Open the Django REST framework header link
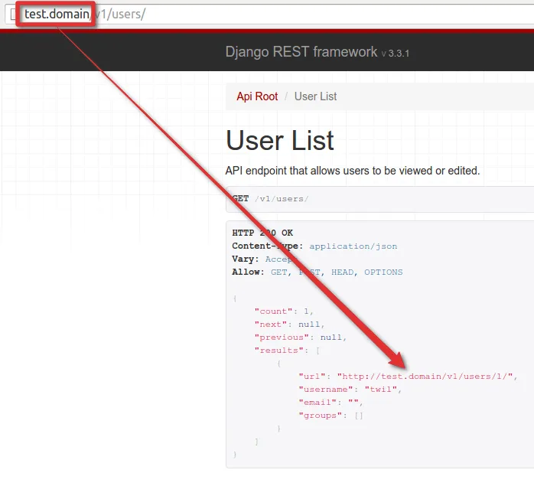The image size is (534, 486). click(x=301, y=52)
